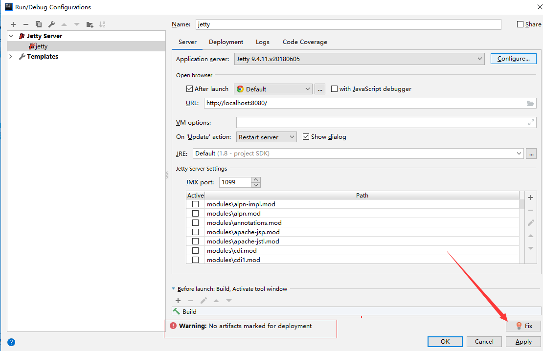Activate modules\cdi1.mod checkbox

coord(195,260)
